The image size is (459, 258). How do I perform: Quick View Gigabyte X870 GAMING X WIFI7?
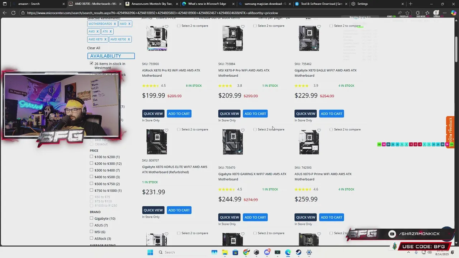point(229,217)
